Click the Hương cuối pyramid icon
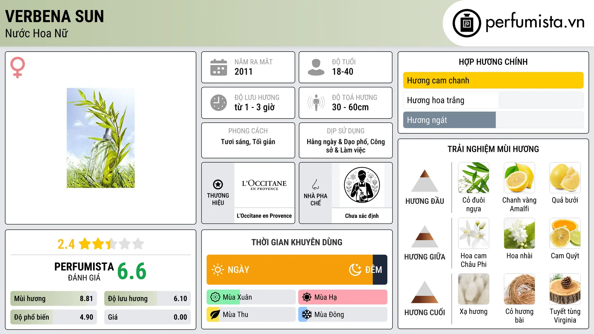The image size is (594, 334). [x=425, y=292]
